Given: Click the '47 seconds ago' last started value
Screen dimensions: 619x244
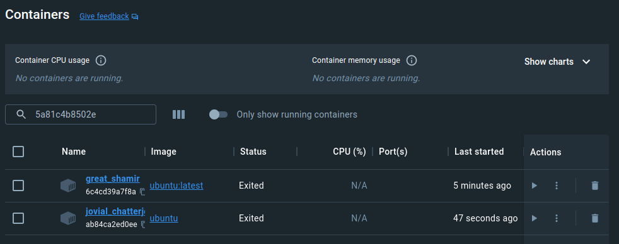Looking at the screenshot, I should (485, 218).
